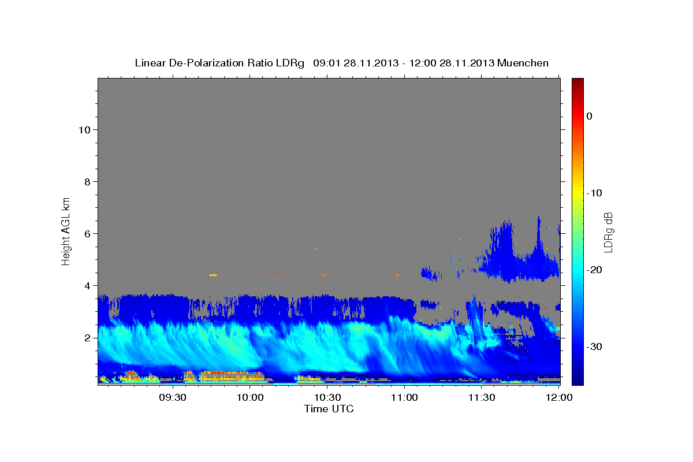Screen dimensions: 693x462
Task: Click the 11:00 time tick label
Action: (404, 398)
